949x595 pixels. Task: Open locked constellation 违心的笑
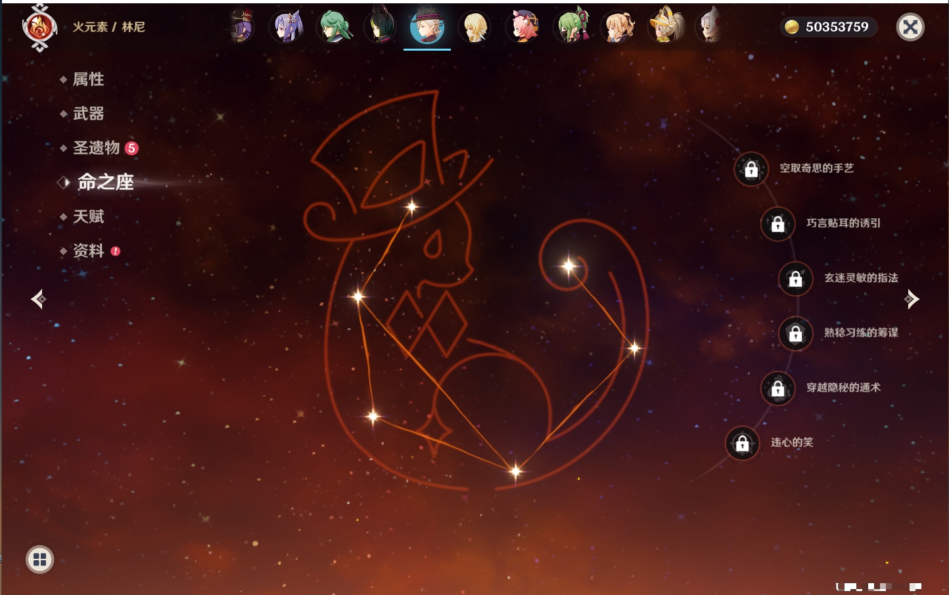[742, 444]
